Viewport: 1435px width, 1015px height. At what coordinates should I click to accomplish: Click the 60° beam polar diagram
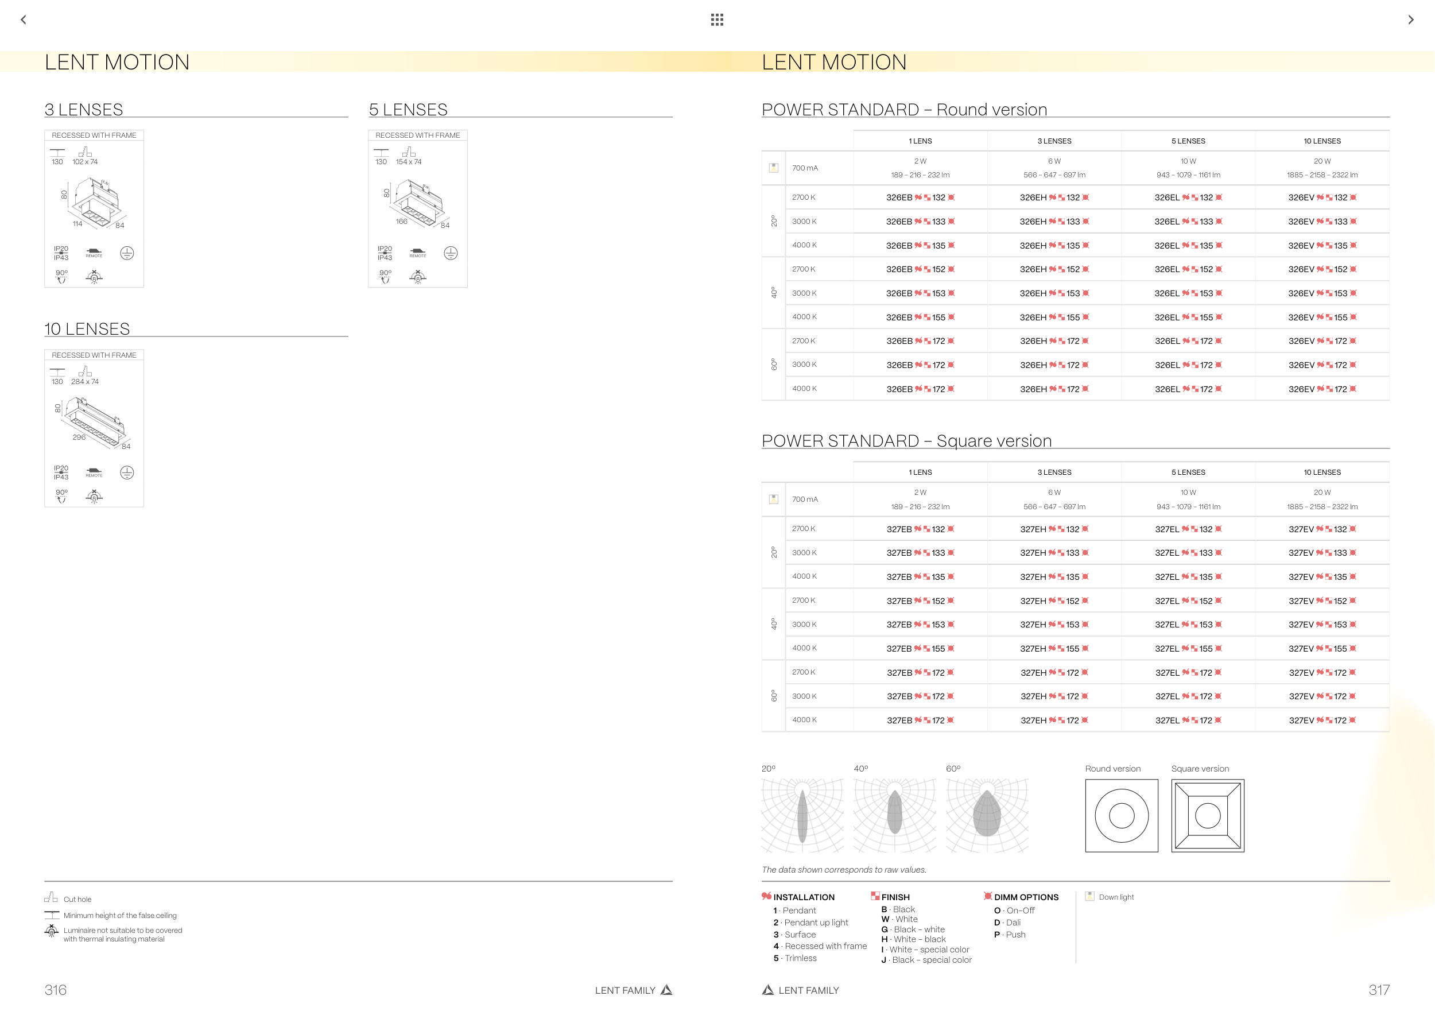pos(987,816)
